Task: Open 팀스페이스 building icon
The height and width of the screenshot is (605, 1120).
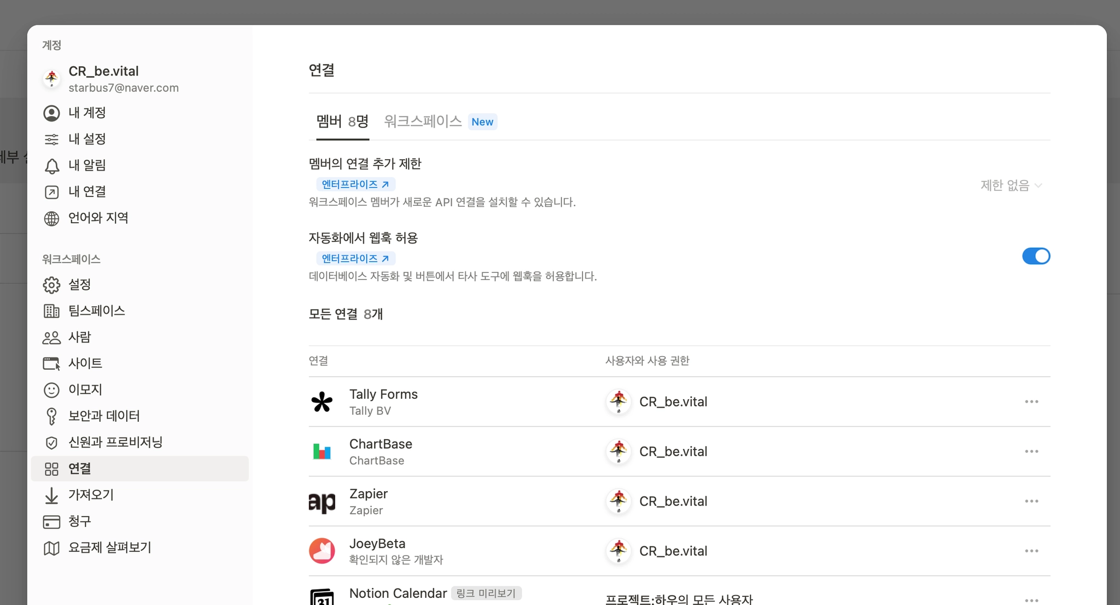Action: point(51,311)
